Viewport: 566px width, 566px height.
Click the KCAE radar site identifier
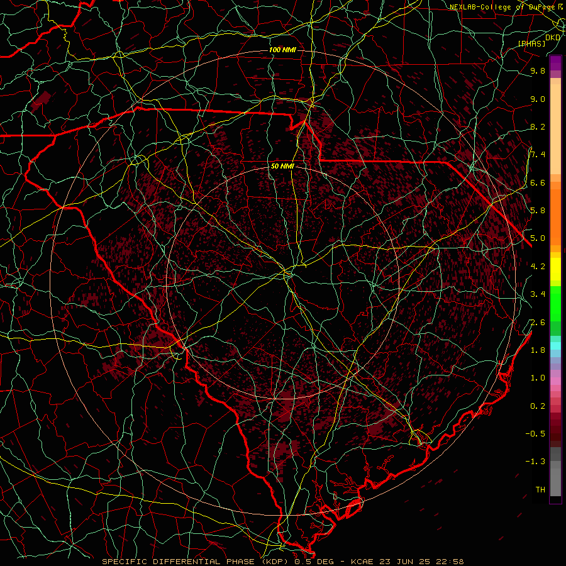(362, 562)
